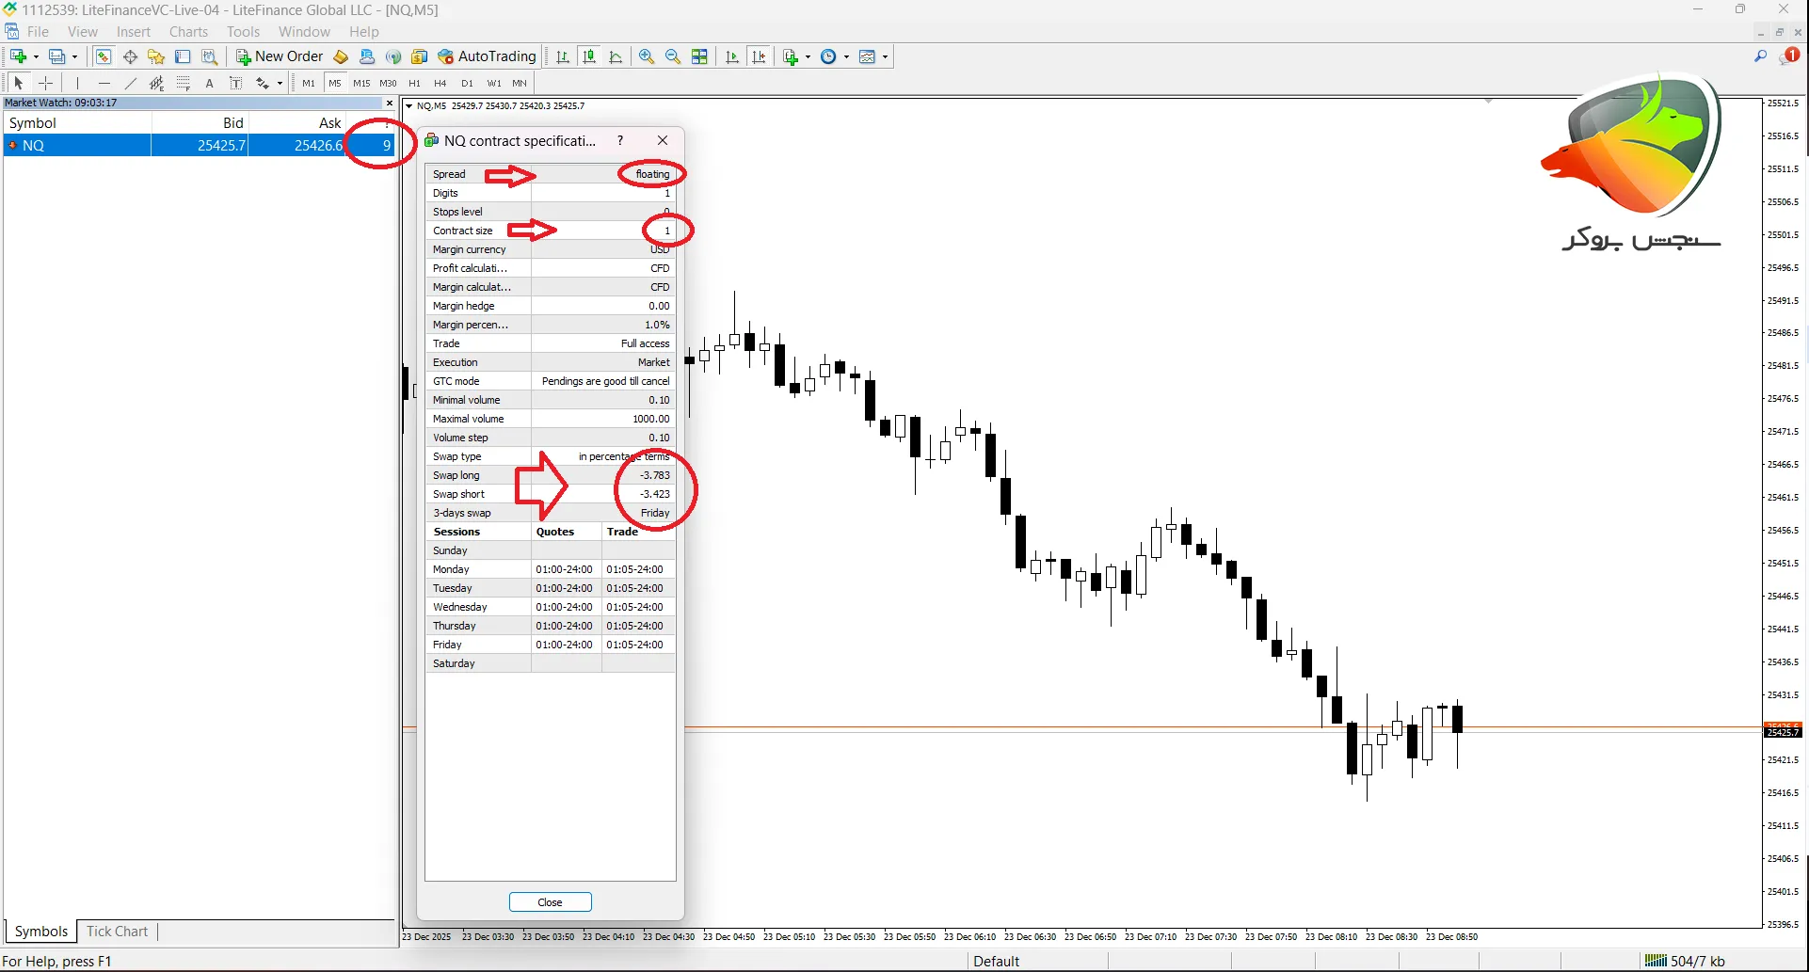Screen dimensions: 1809x972
Task: Open the Fibonacci Retracement tool
Action: pyautogui.click(x=184, y=83)
